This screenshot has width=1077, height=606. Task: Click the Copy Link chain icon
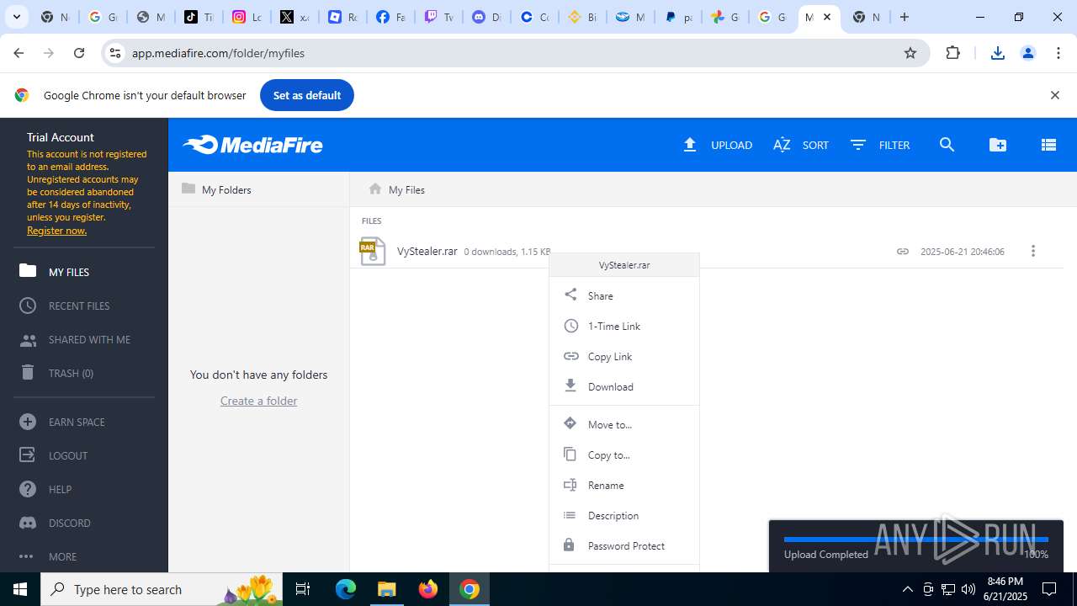point(570,356)
